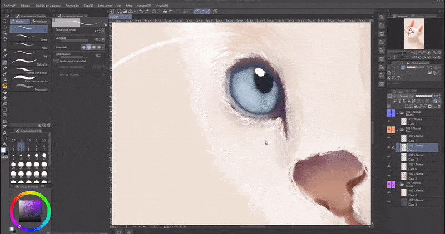This screenshot has width=445, height=234.
Task: Select the Brush tool
Action: pos(4,74)
